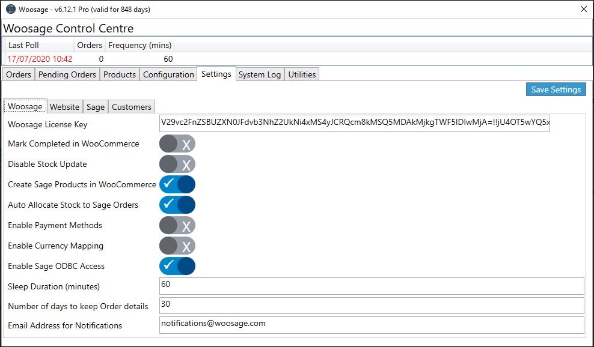Click the Last Poll column header
Image resolution: width=594 pixels, height=347 pixels.
click(40, 45)
